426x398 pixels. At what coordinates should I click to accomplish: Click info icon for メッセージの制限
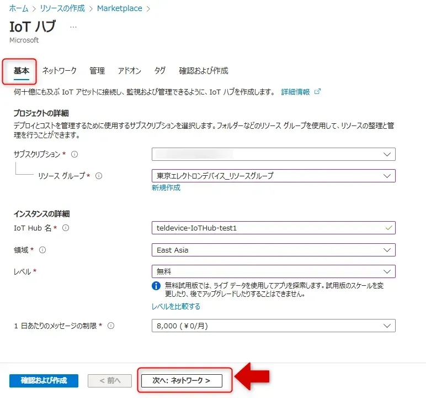111,326
